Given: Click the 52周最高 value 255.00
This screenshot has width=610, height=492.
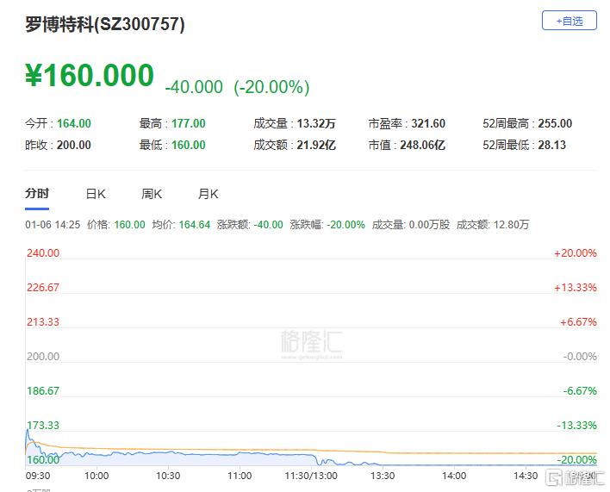Looking at the screenshot, I should [x=555, y=124].
